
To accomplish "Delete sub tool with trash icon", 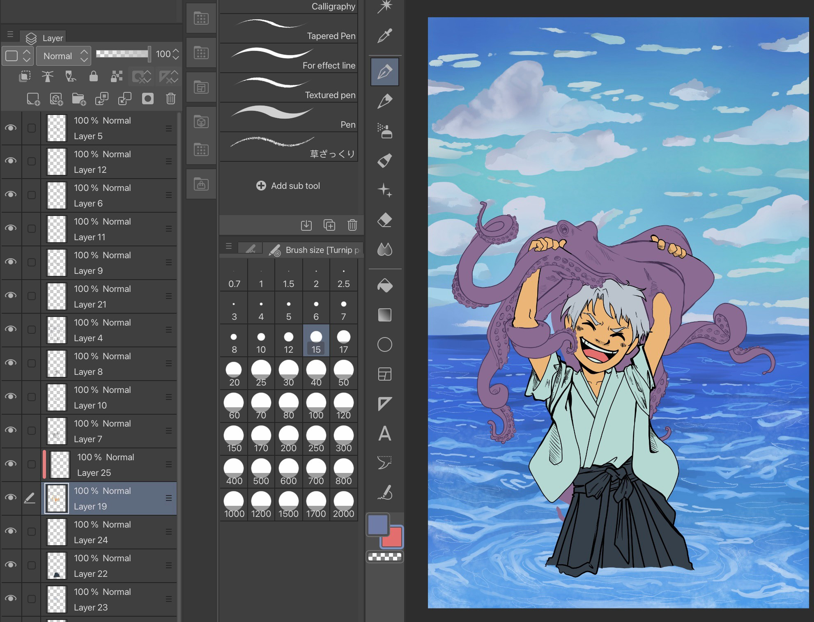I will click(352, 225).
